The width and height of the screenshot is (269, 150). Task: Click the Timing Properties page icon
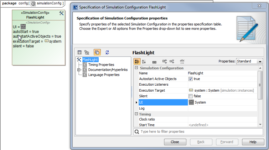pyautogui.click(x=85, y=65)
